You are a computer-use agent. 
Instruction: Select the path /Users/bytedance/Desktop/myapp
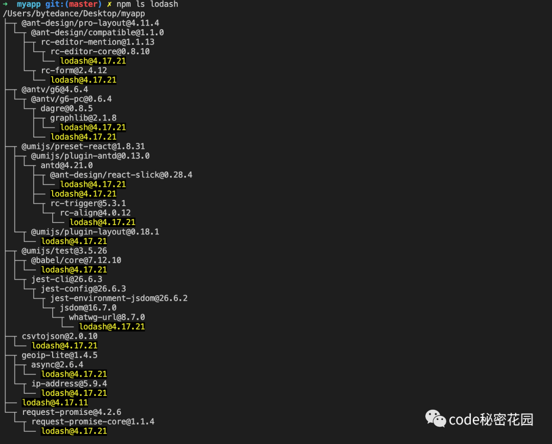(74, 13)
